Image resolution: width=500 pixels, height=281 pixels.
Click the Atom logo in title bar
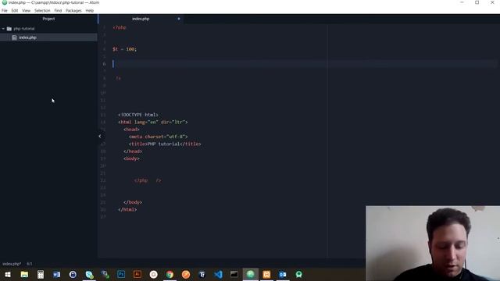click(5, 2)
